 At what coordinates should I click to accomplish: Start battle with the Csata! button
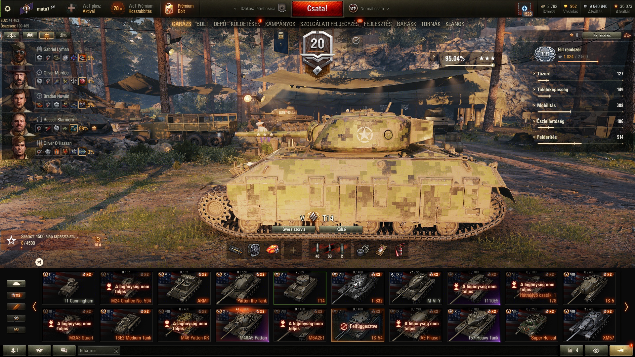[x=317, y=9]
